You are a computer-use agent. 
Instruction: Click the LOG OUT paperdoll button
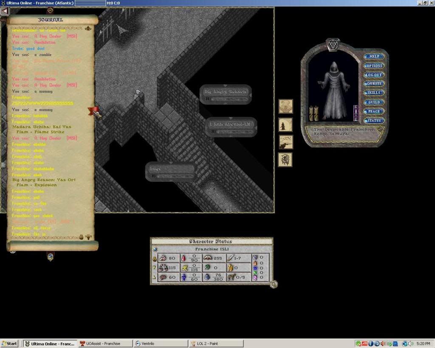374,75
